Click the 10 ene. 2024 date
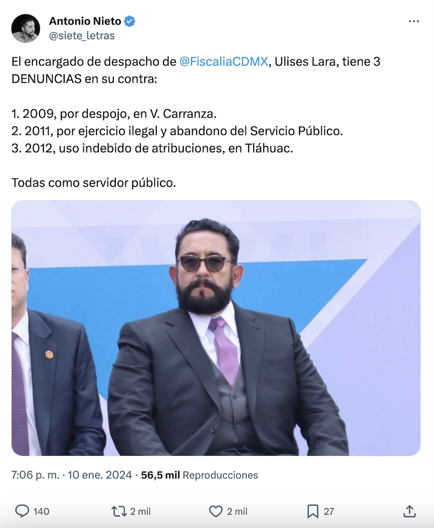Screen dimensions: 434x528 100,475
